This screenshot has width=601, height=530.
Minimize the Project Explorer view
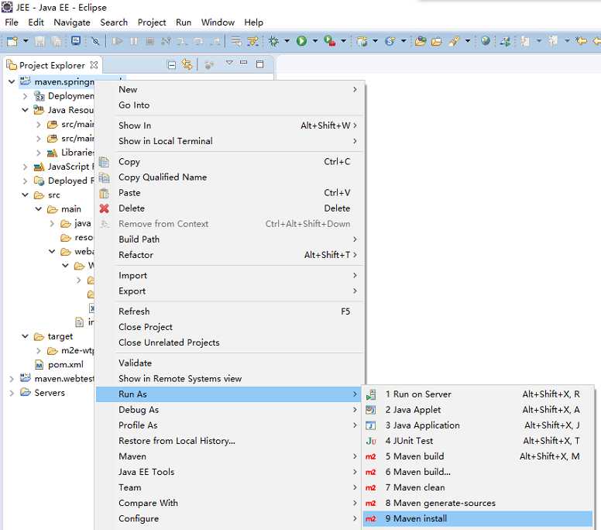(243, 64)
